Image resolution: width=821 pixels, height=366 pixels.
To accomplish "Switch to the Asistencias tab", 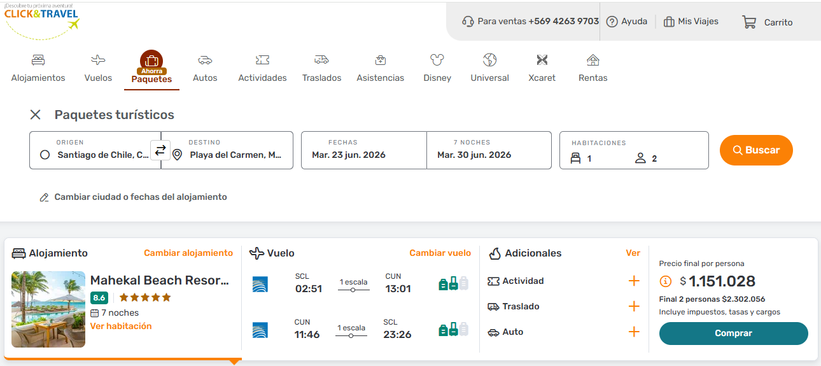I will coord(380,69).
